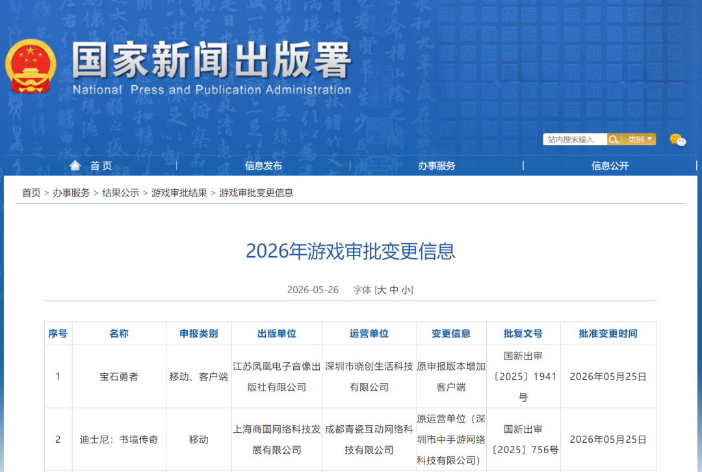The image size is (702, 472).
Task: Go to 首页 in main navigation
Action: (x=101, y=166)
